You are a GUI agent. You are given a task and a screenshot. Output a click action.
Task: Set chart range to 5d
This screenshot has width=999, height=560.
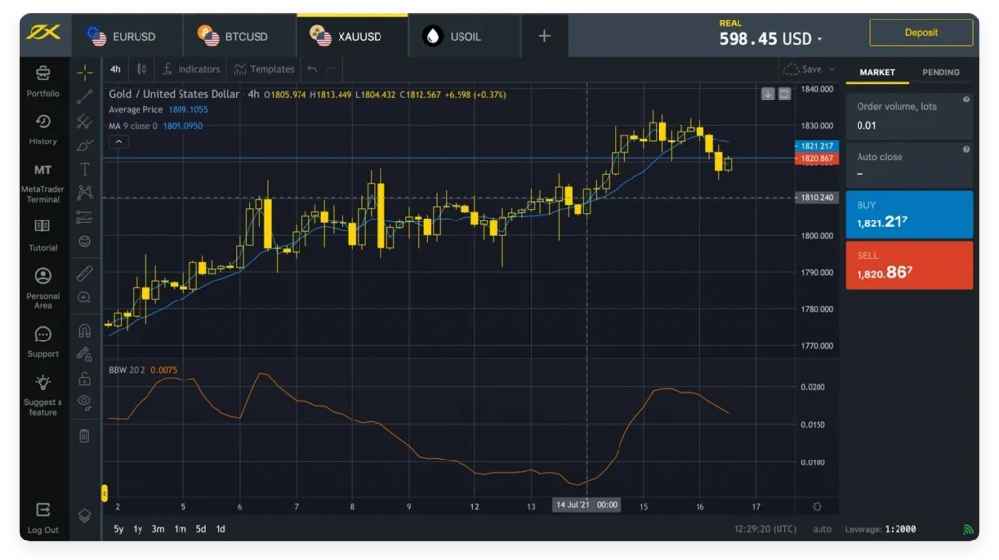tap(201, 529)
